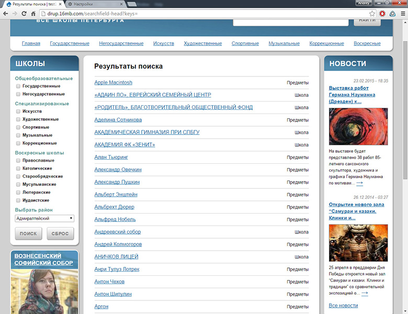Reload the page with refresh icon
Image resolution: width=408 pixels, height=314 pixels.
point(24,14)
